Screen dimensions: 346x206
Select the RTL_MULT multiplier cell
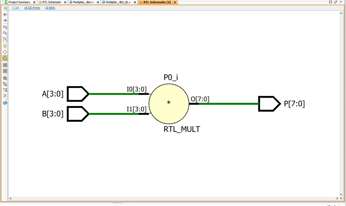[x=169, y=103]
